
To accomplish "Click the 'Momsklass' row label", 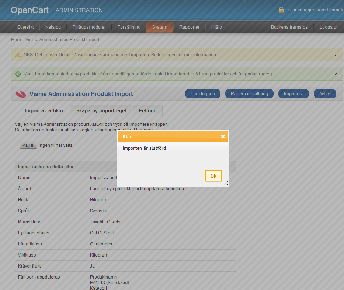I will (x=29, y=222).
